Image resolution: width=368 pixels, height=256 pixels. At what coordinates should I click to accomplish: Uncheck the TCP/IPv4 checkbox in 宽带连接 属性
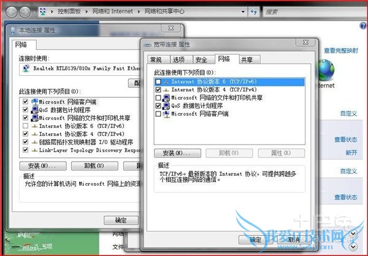click(158, 89)
